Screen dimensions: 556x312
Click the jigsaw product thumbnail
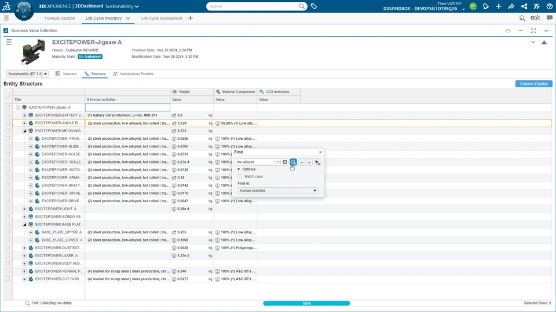[32, 52]
